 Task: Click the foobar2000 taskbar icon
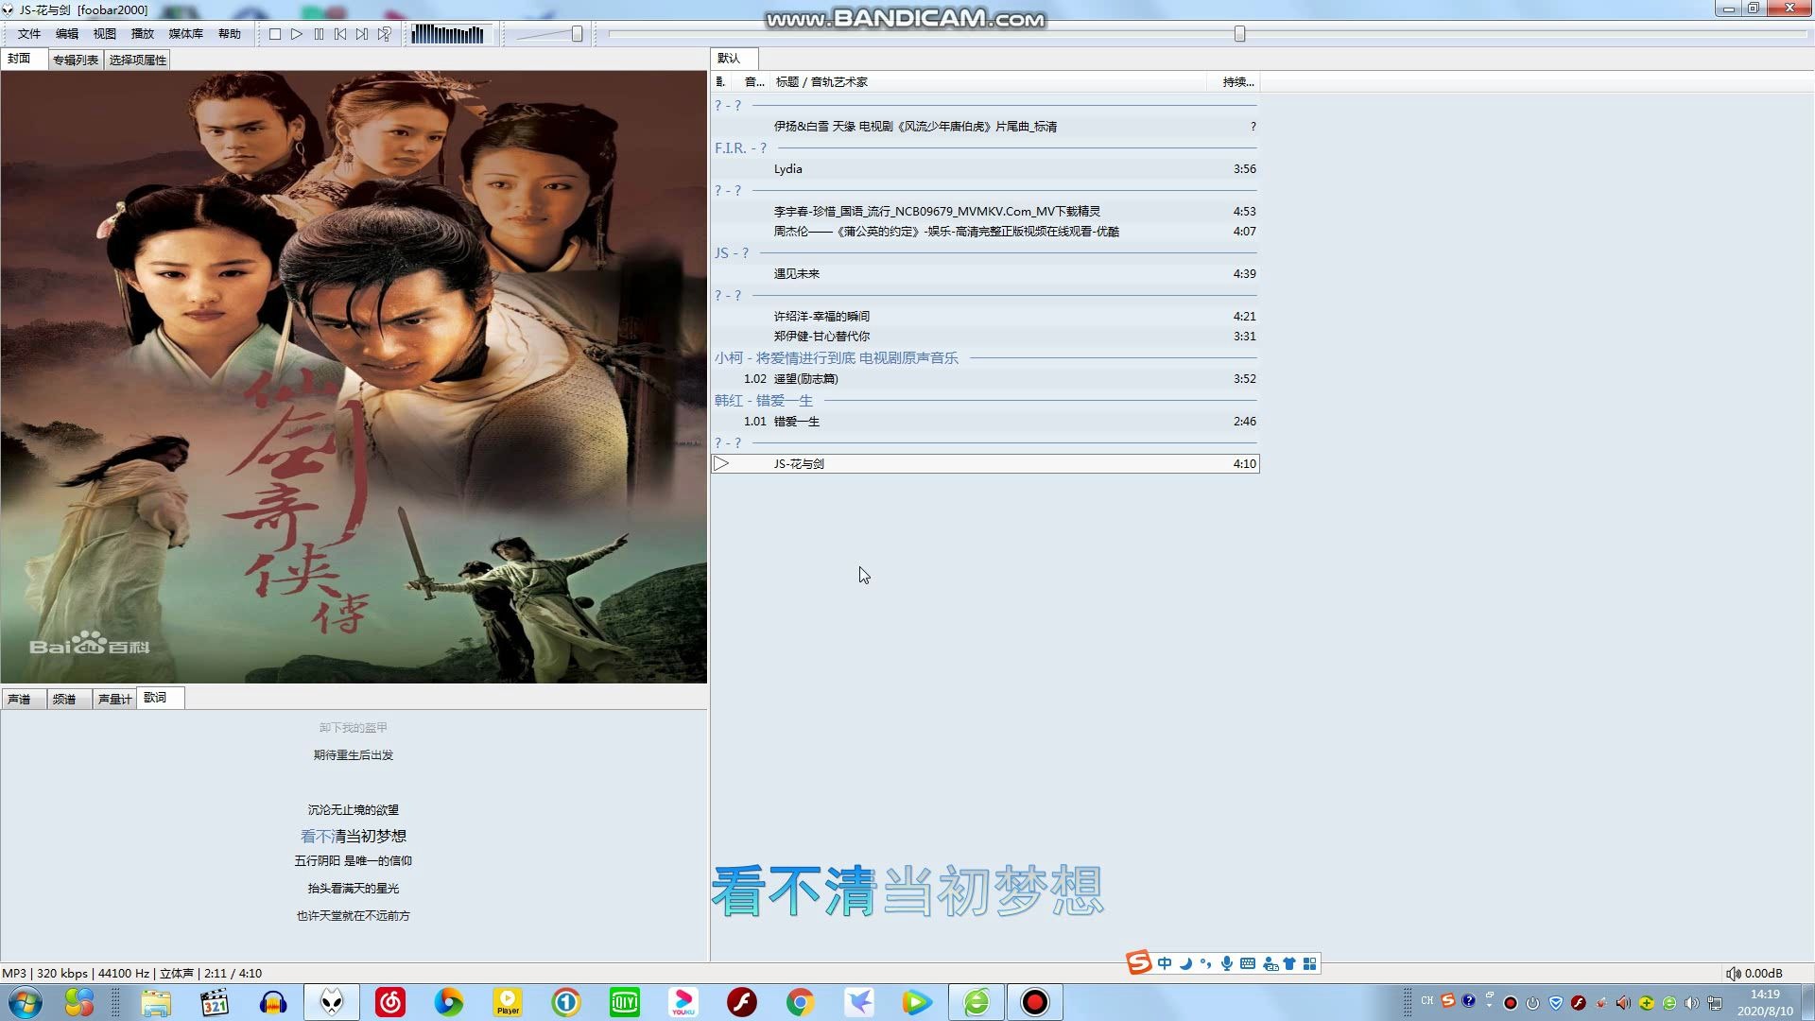pyautogui.click(x=332, y=1002)
